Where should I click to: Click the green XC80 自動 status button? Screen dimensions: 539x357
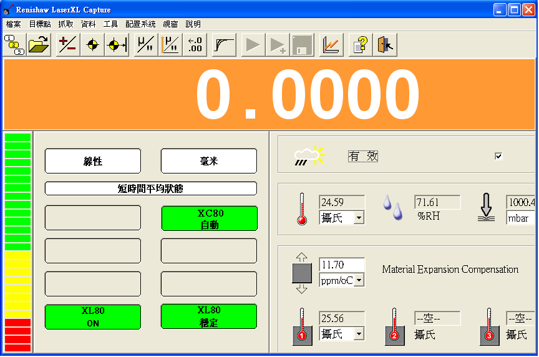210,218
